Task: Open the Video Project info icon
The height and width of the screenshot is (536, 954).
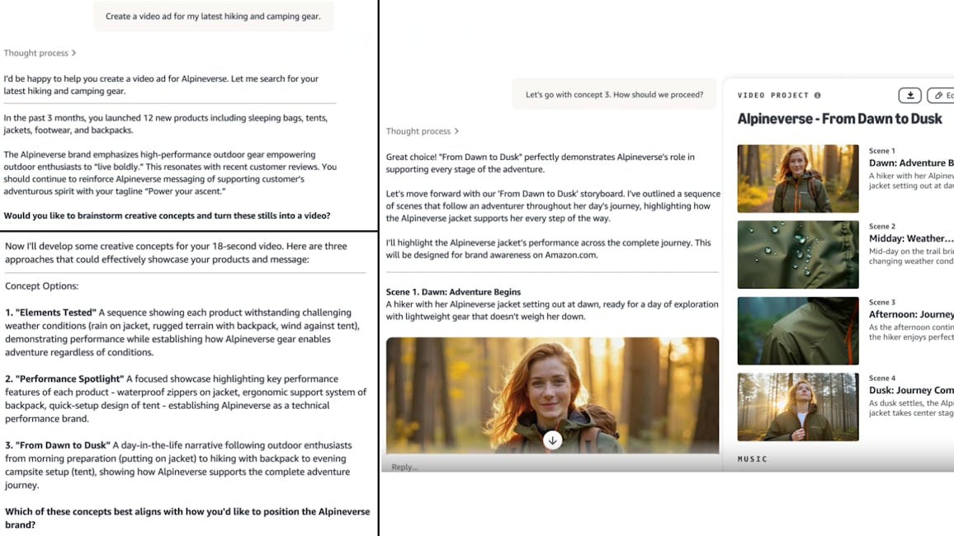Action: 818,96
